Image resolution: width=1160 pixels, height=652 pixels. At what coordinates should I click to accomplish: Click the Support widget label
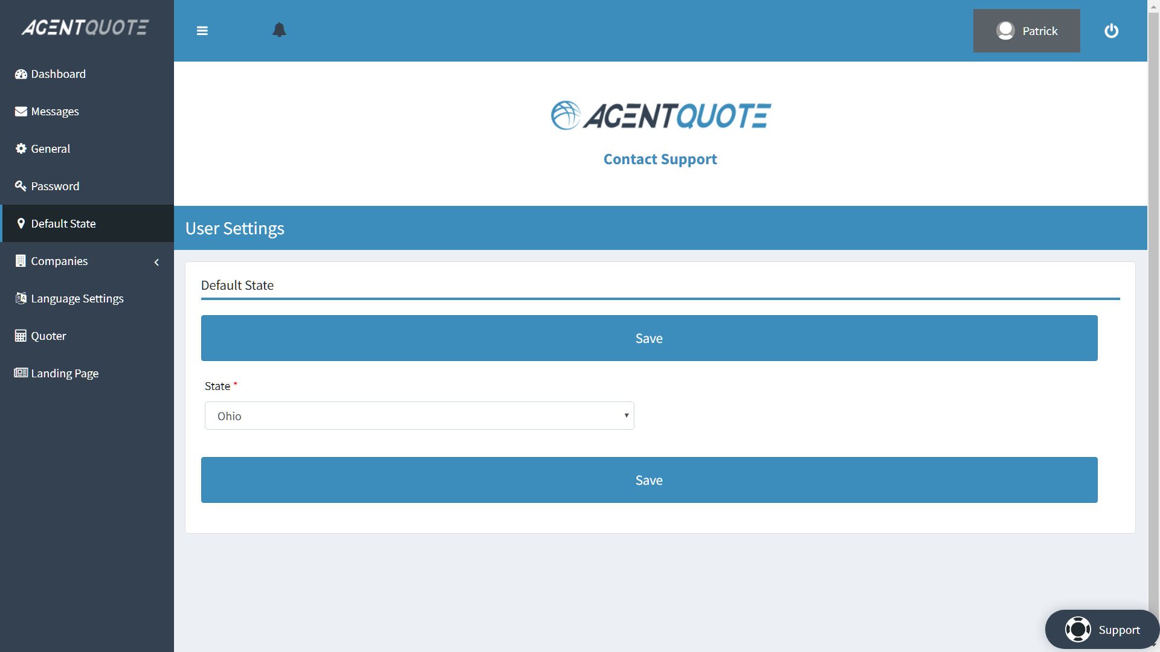(x=1119, y=630)
